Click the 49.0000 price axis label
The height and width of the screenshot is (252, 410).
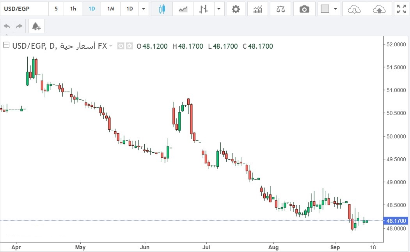click(x=396, y=182)
